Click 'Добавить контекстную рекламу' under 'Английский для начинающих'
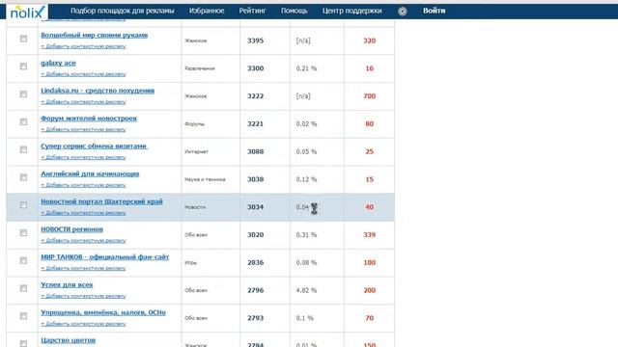The height and width of the screenshot is (347, 618). pos(84,185)
